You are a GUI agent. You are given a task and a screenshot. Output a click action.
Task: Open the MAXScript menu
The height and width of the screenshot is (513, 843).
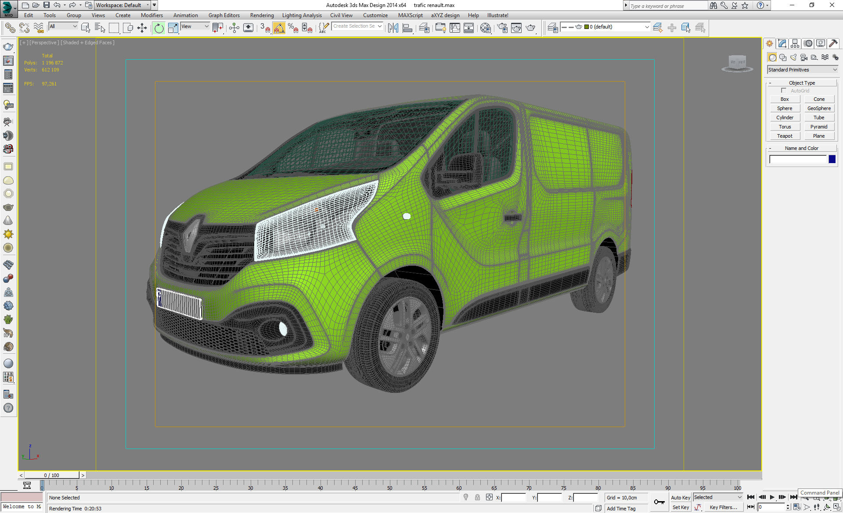pyautogui.click(x=411, y=15)
